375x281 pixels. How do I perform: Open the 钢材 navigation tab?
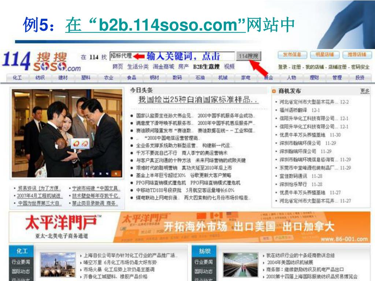pos(154,78)
